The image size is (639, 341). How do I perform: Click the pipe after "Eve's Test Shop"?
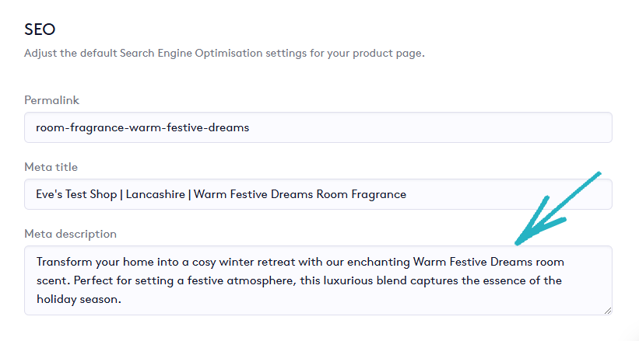(x=125, y=194)
